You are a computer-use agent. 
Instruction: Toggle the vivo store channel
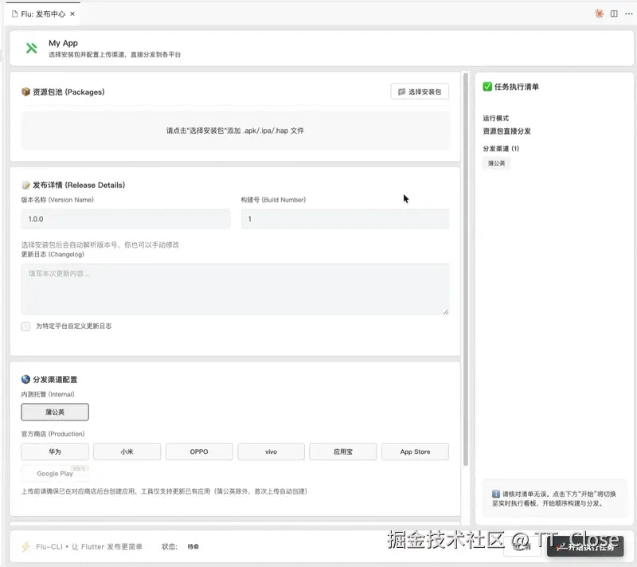pos(271,452)
